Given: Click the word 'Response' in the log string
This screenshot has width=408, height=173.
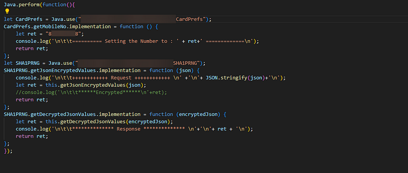Looking at the screenshot, I should point(129,129).
